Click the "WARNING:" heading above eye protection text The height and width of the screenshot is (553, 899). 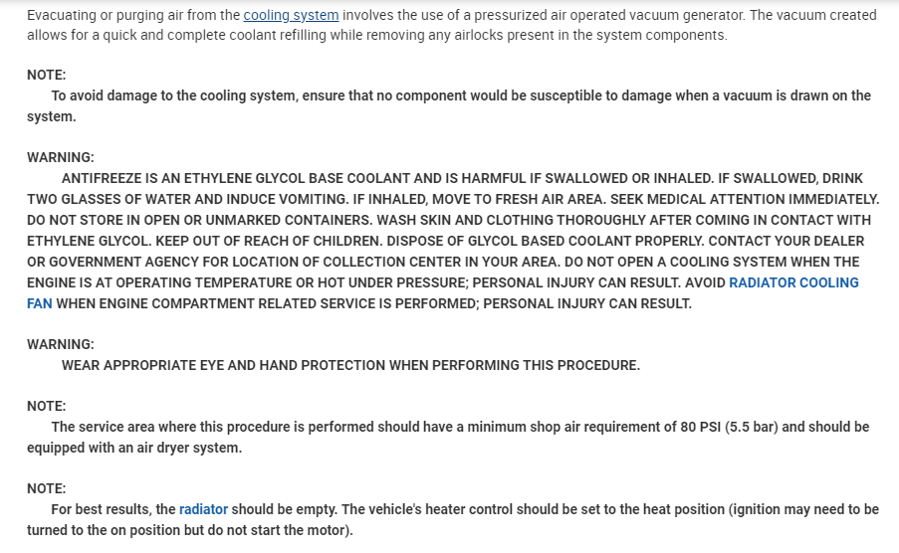click(61, 344)
